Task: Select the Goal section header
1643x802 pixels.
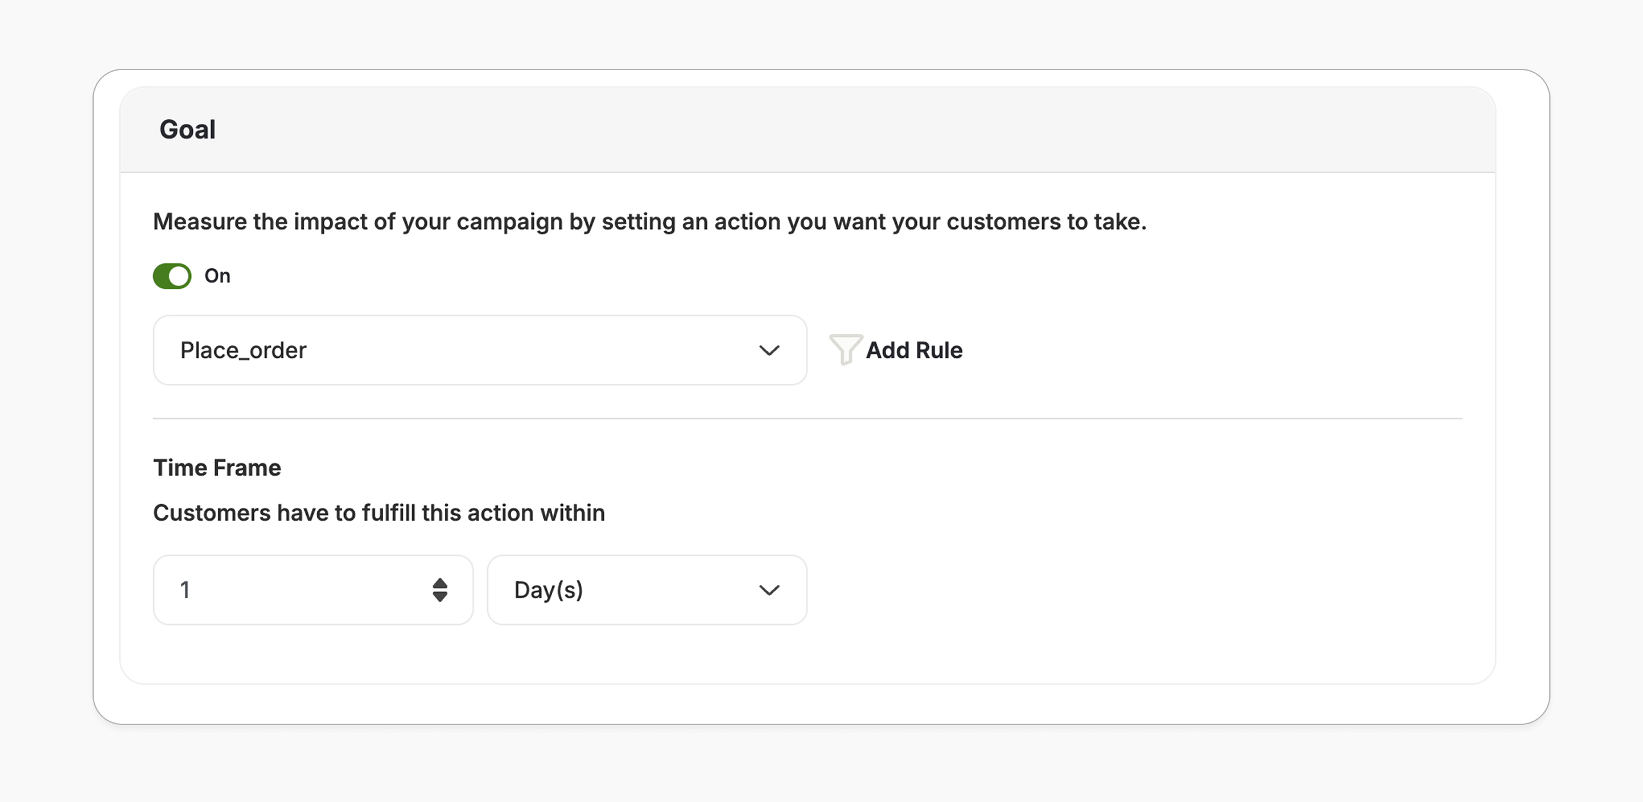Action: (187, 129)
